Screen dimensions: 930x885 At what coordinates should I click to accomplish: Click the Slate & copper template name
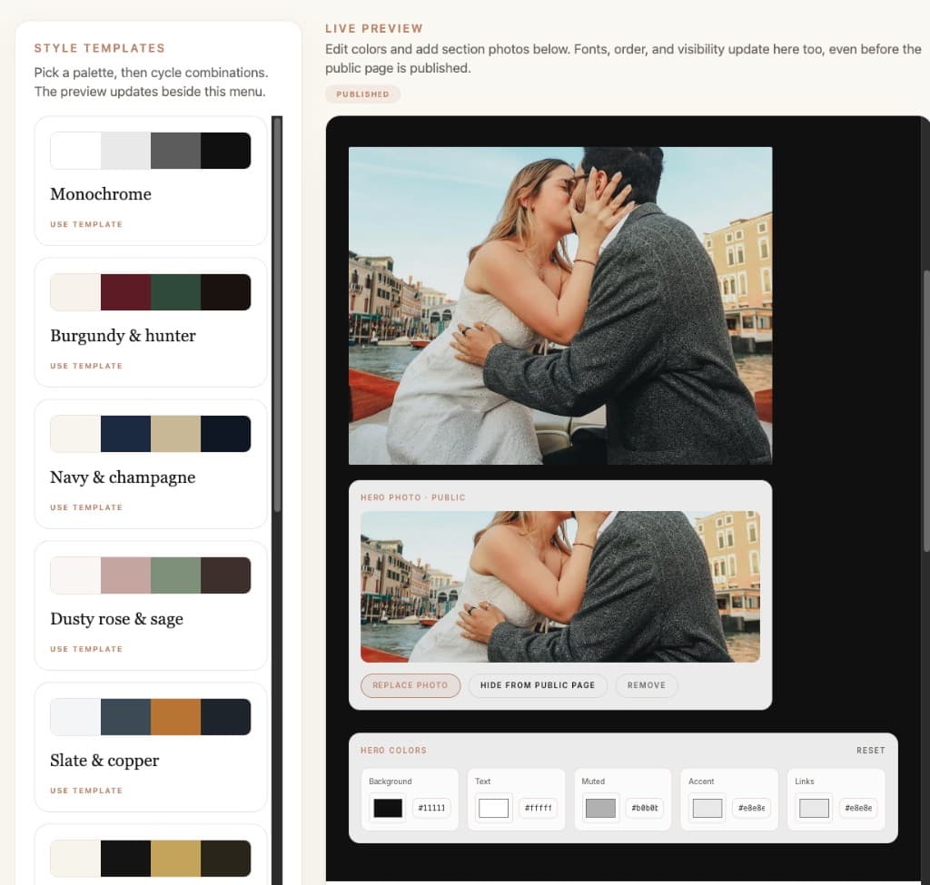pyautogui.click(x=104, y=761)
